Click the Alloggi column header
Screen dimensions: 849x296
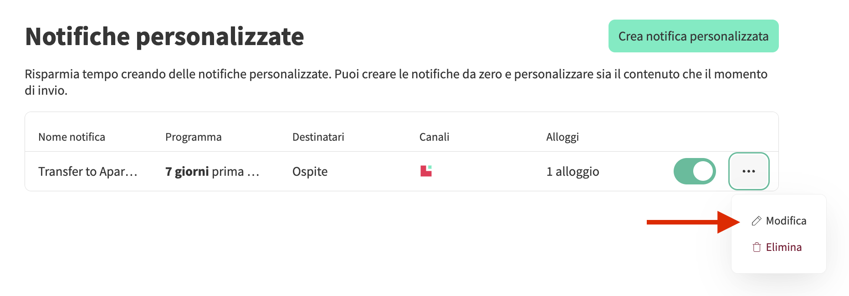pyautogui.click(x=563, y=137)
